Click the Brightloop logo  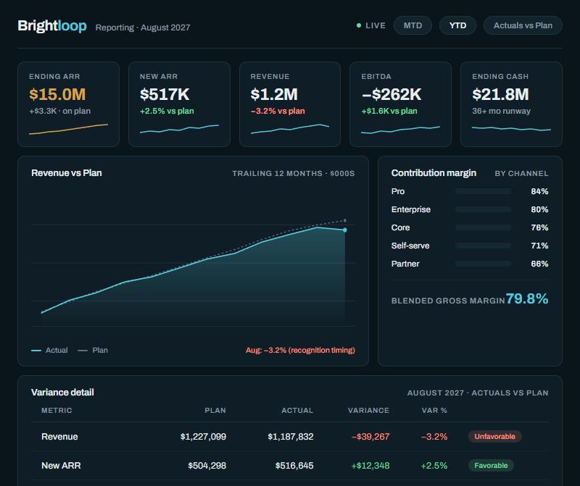pyautogui.click(x=52, y=26)
